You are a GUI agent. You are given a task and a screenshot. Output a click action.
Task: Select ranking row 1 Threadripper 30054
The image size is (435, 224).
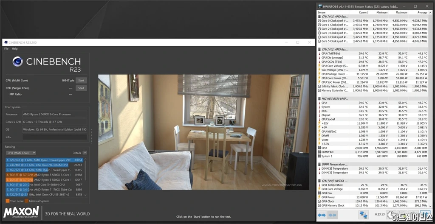click(44, 160)
